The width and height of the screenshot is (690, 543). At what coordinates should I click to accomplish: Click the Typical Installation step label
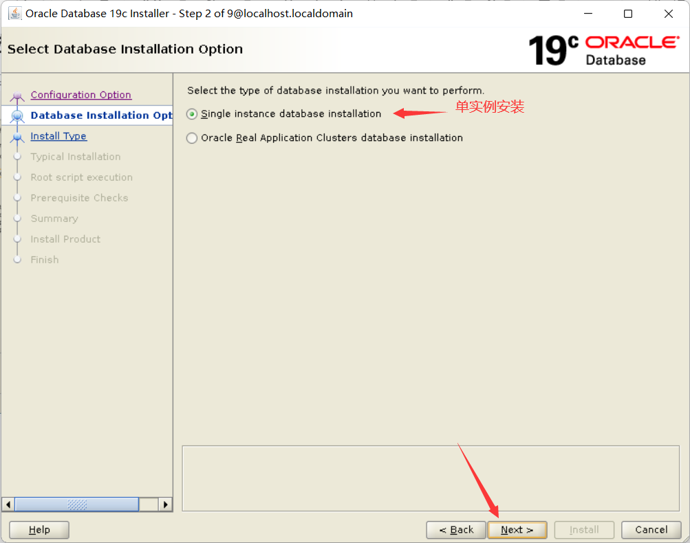tap(75, 157)
